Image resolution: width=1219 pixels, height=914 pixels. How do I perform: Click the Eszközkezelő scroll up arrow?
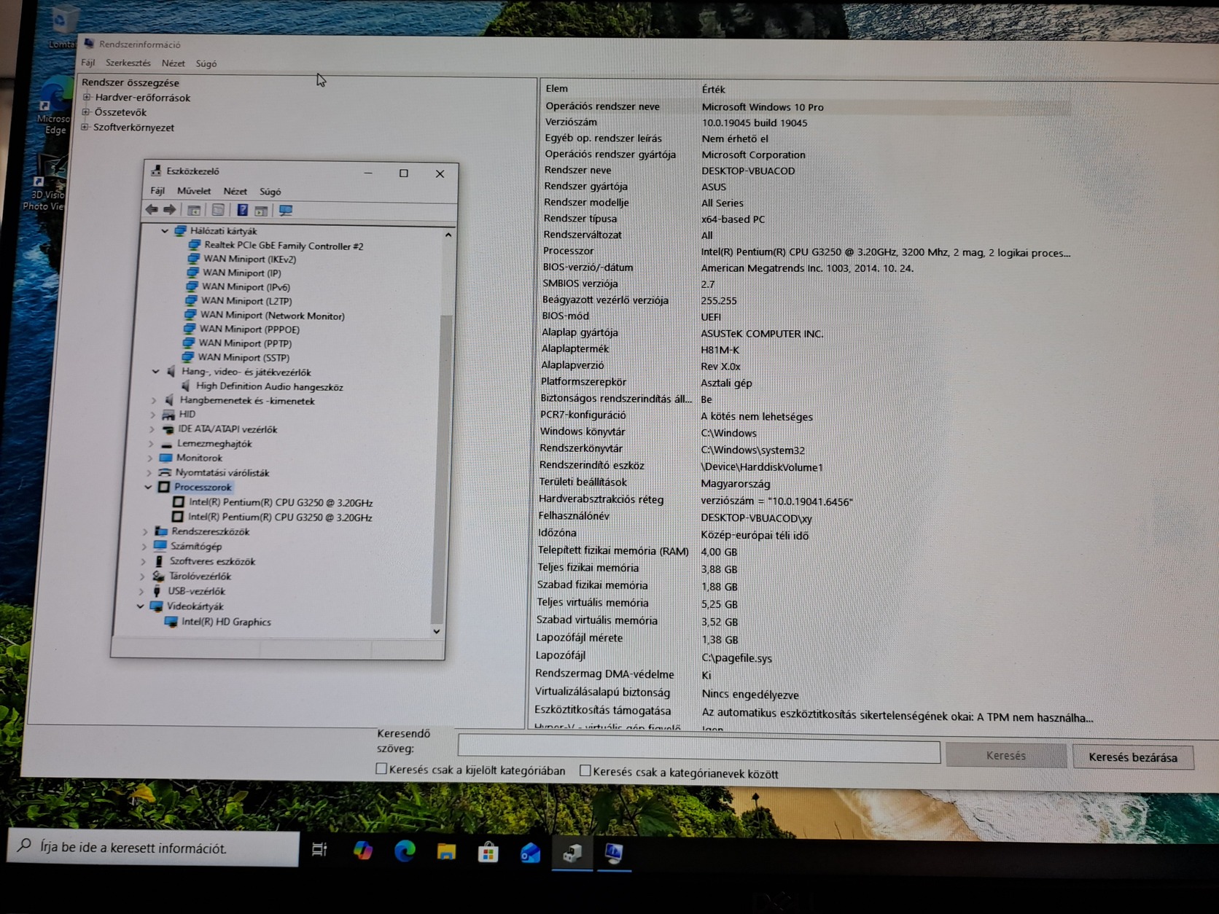[448, 235]
